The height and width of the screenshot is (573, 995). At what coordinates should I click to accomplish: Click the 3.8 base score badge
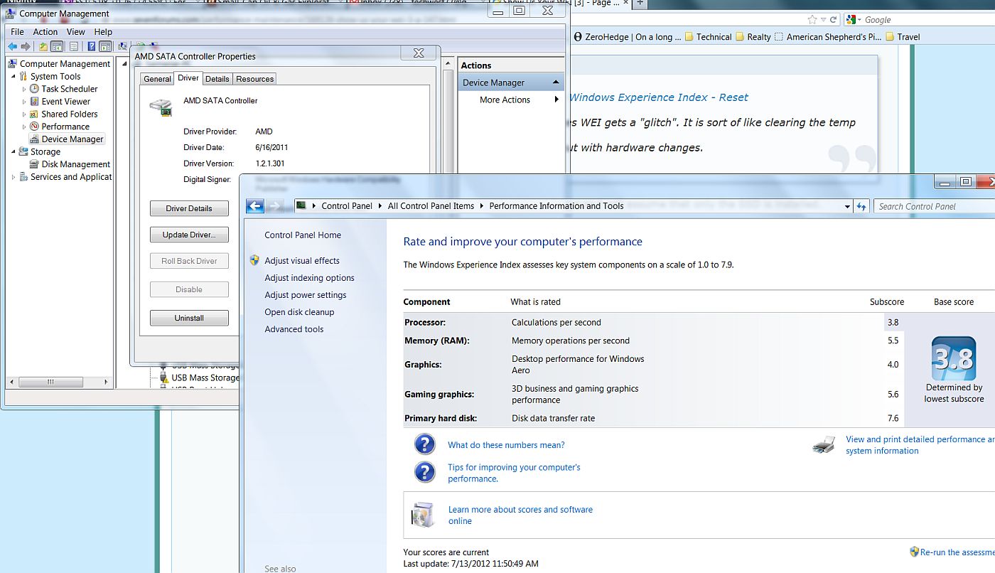click(x=953, y=359)
